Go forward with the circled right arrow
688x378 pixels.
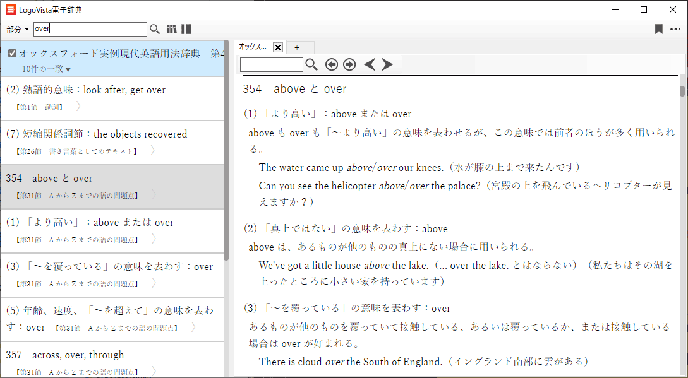coord(349,64)
